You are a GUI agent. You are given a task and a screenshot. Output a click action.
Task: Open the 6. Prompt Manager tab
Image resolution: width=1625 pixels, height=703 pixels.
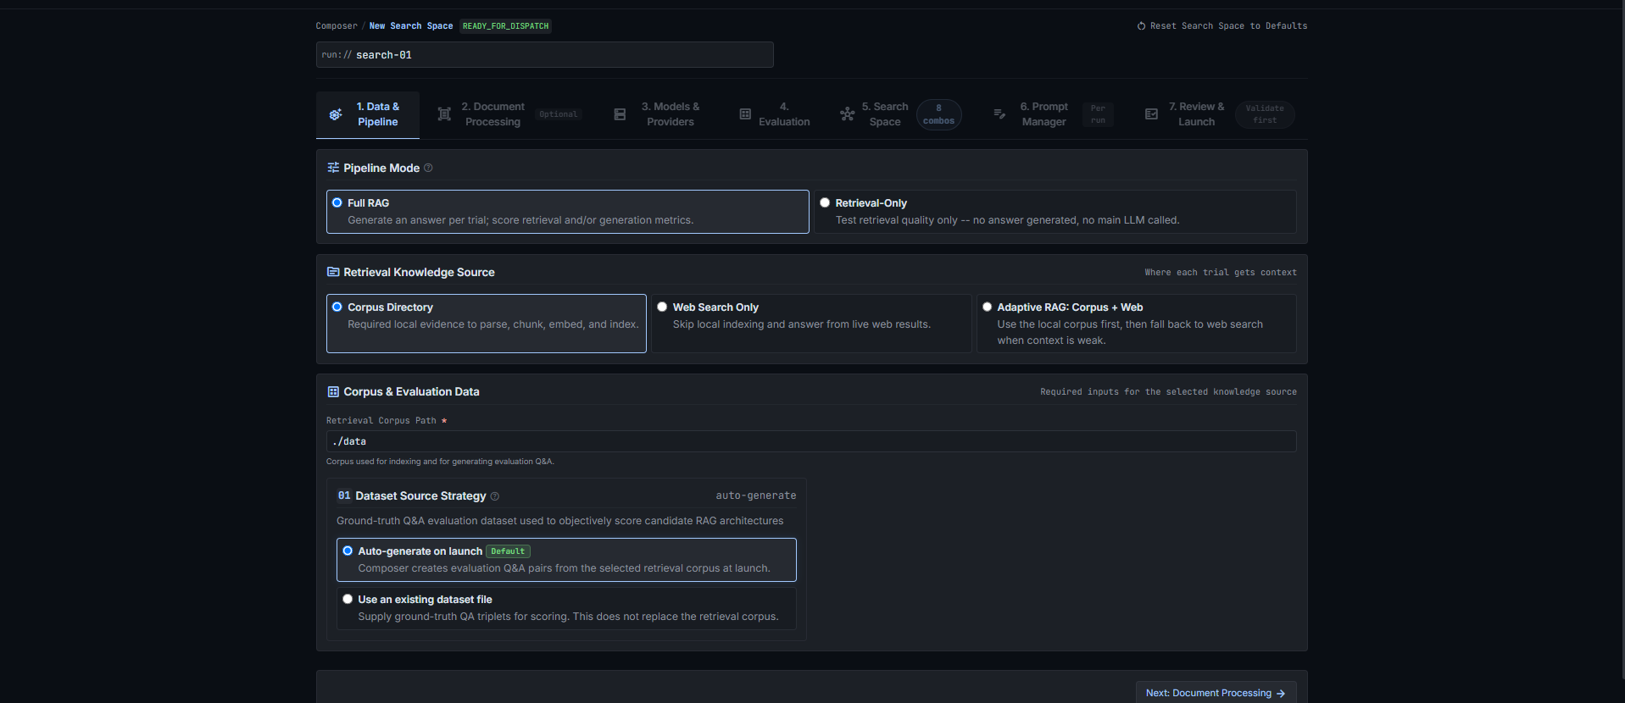pos(1053,114)
